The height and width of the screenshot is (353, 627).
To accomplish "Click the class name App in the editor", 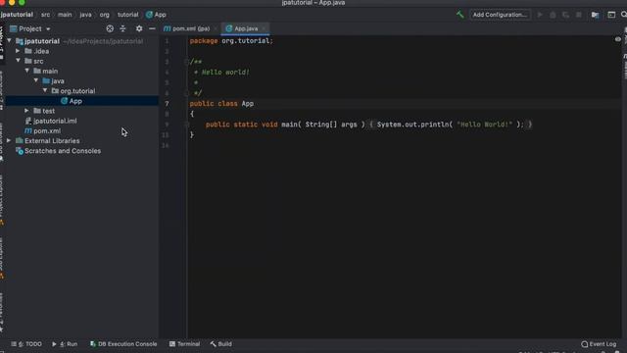I will 248,104.
